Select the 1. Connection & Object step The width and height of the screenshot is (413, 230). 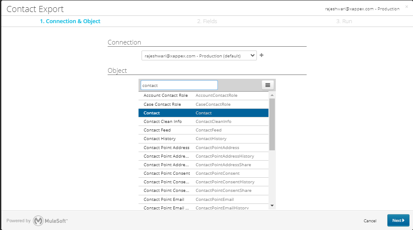tap(70, 21)
